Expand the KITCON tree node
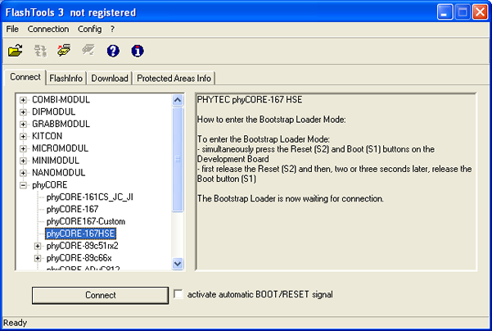 [23, 136]
